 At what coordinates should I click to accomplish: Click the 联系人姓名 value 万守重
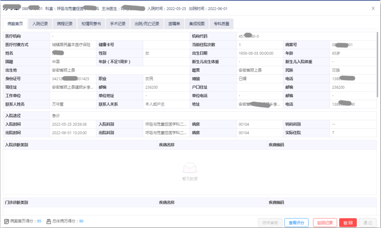click(58, 104)
